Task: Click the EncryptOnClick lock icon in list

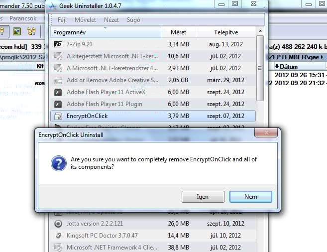Action: pyautogui.click(x=58, y=116)
